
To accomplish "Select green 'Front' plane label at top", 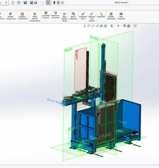I will (x=94, y=38).
